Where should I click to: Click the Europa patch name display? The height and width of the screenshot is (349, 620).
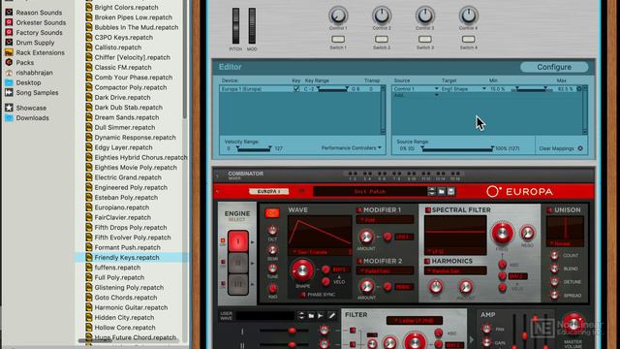[370, 192]
